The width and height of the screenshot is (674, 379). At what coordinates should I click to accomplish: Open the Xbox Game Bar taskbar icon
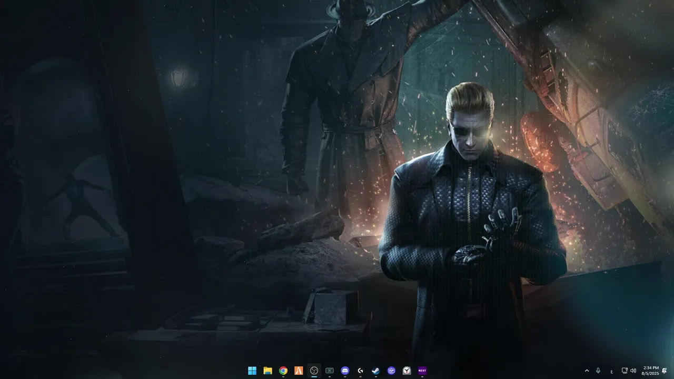point(330,371)
